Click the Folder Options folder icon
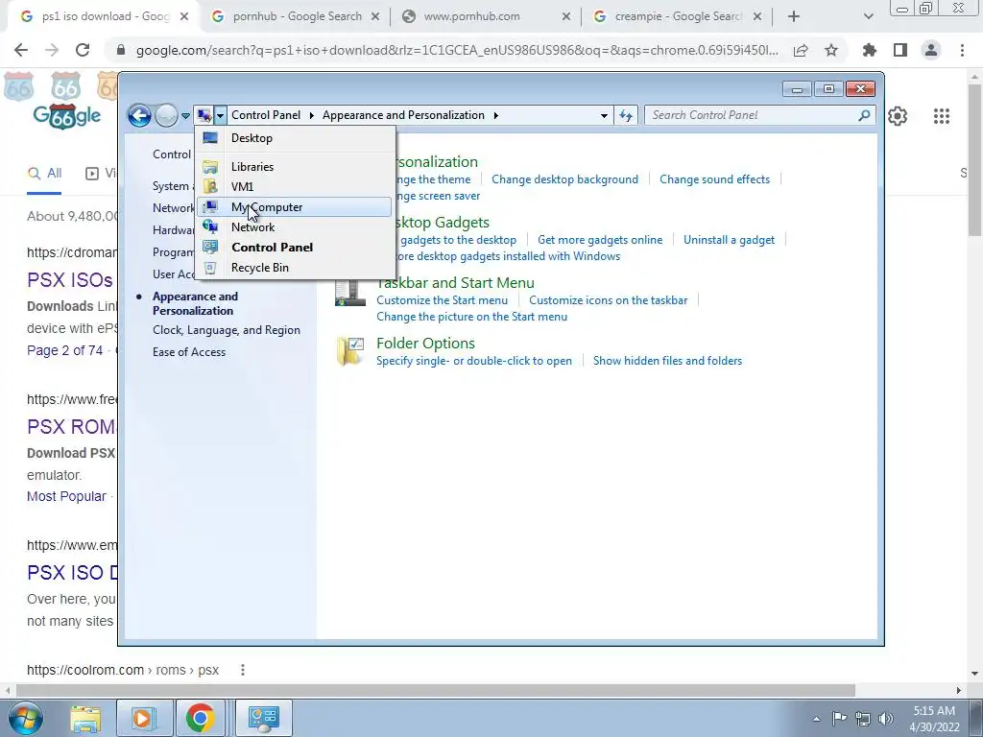Viewport: 983px width, 737px height. point(349,351)
